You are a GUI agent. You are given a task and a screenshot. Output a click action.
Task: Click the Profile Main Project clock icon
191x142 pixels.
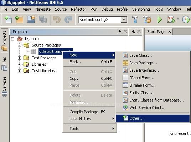(186, 20)
